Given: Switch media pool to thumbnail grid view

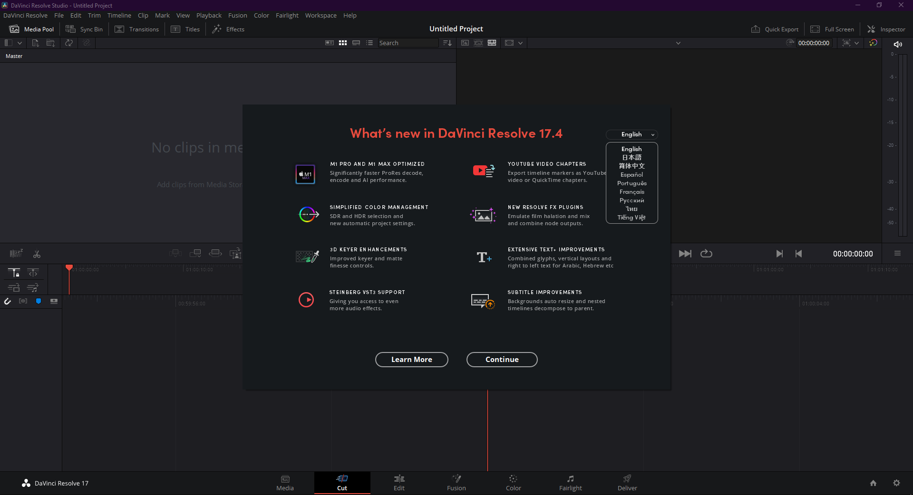Looking at the screenshot, I should coord(343,43).
